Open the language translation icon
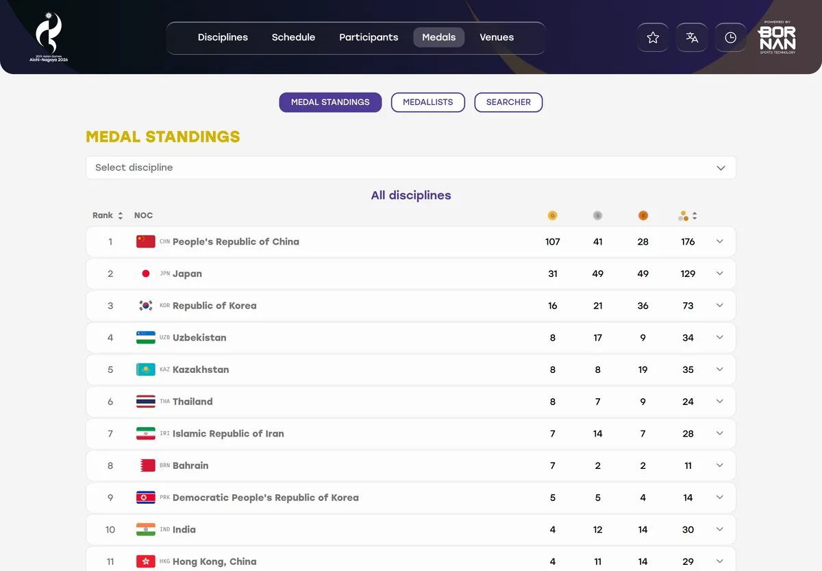822x571 pixels. [x=692, y=38]
